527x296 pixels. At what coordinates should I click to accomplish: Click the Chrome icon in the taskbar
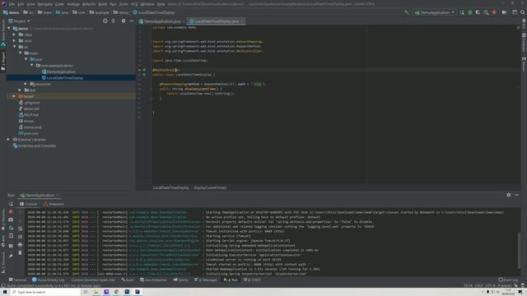117,292
